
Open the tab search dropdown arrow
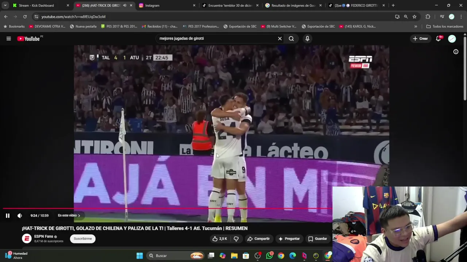click(5, 5)
